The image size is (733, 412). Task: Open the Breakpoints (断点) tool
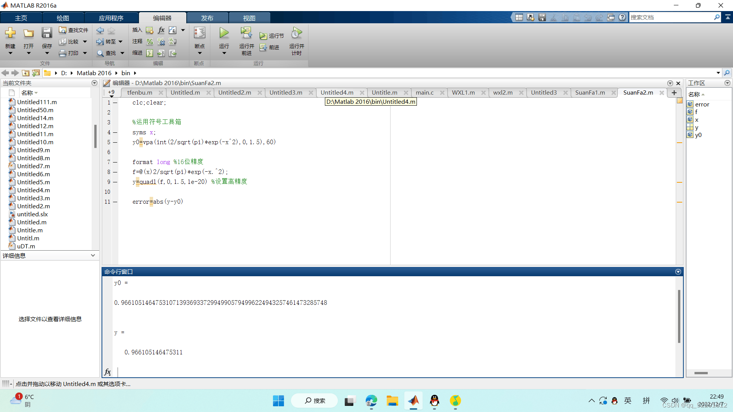199,34
